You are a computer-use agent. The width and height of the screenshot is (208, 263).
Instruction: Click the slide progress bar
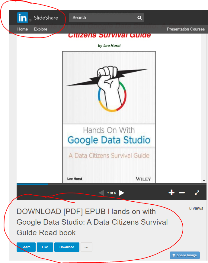coord(111,184)
